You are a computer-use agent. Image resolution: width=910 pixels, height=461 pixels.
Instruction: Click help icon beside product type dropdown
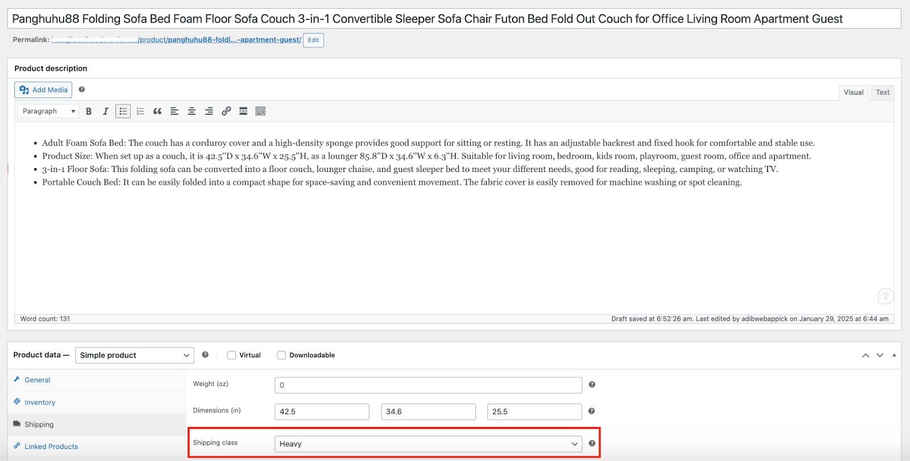tap(205, 355)
